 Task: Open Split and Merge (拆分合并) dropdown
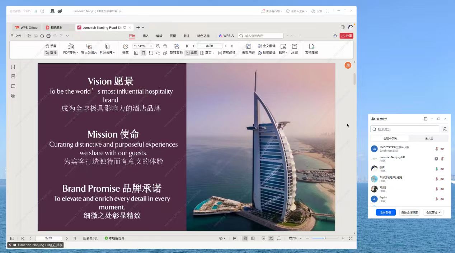107,49
